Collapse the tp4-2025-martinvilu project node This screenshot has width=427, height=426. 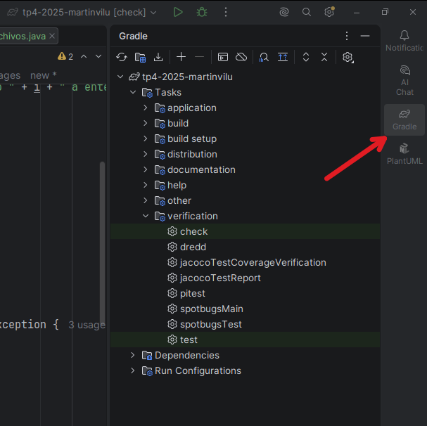tap(120, 77)
